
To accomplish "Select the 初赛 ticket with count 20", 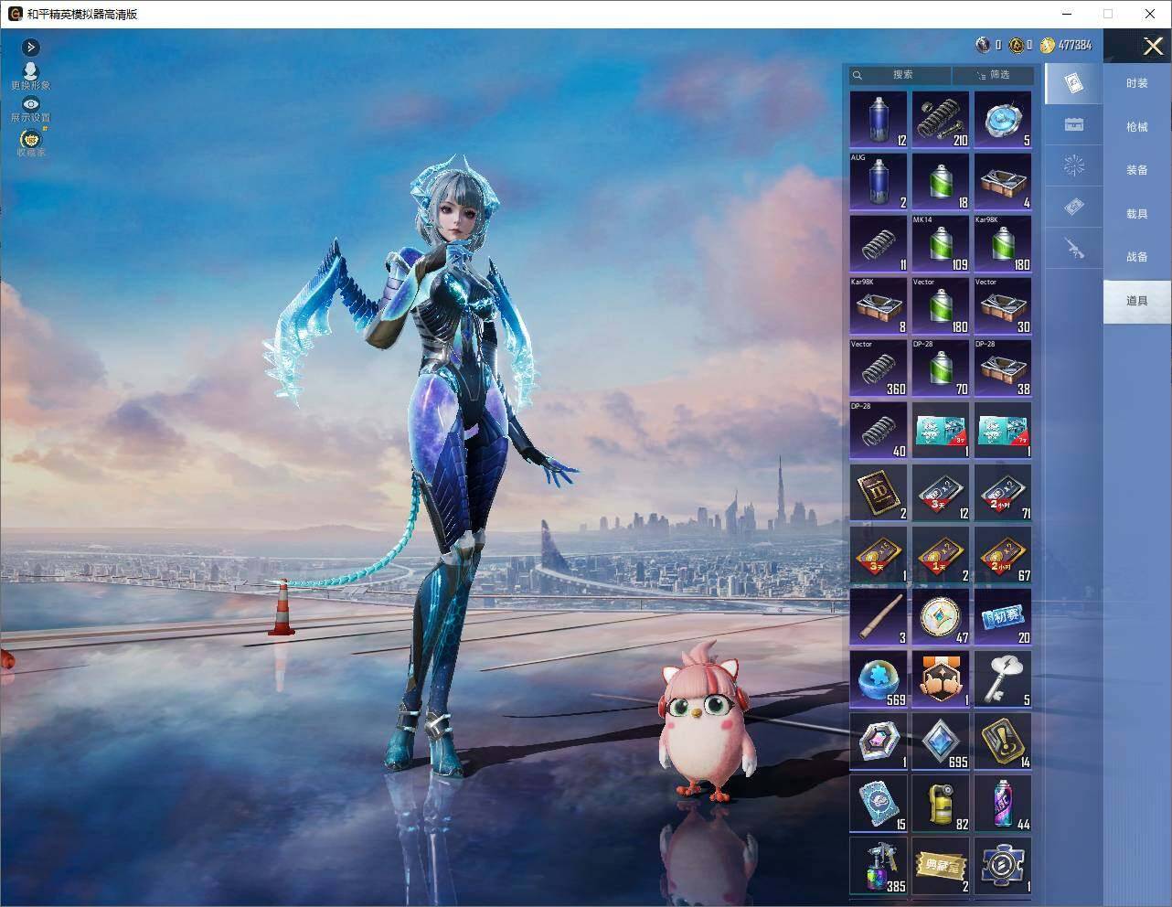I will point(1003,616).
